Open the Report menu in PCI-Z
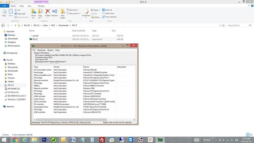The image size is (254, 143). click(50, 50)
